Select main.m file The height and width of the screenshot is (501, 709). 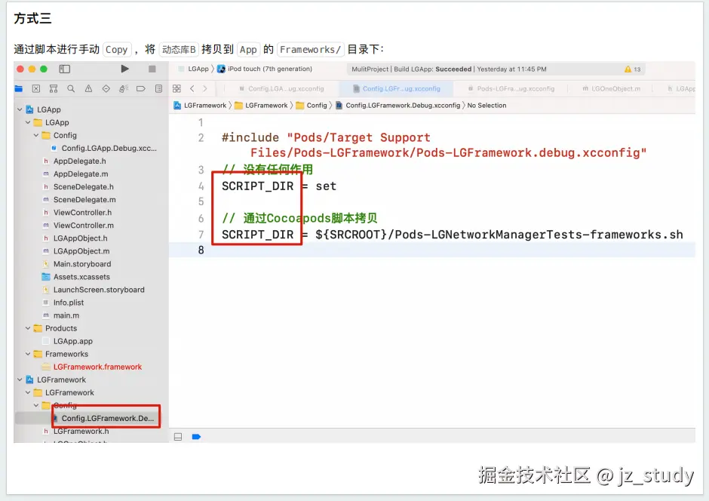point(61,315)
